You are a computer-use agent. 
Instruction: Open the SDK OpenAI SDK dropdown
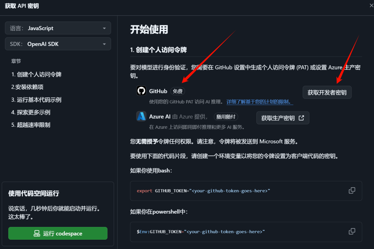tap(58, 44)
